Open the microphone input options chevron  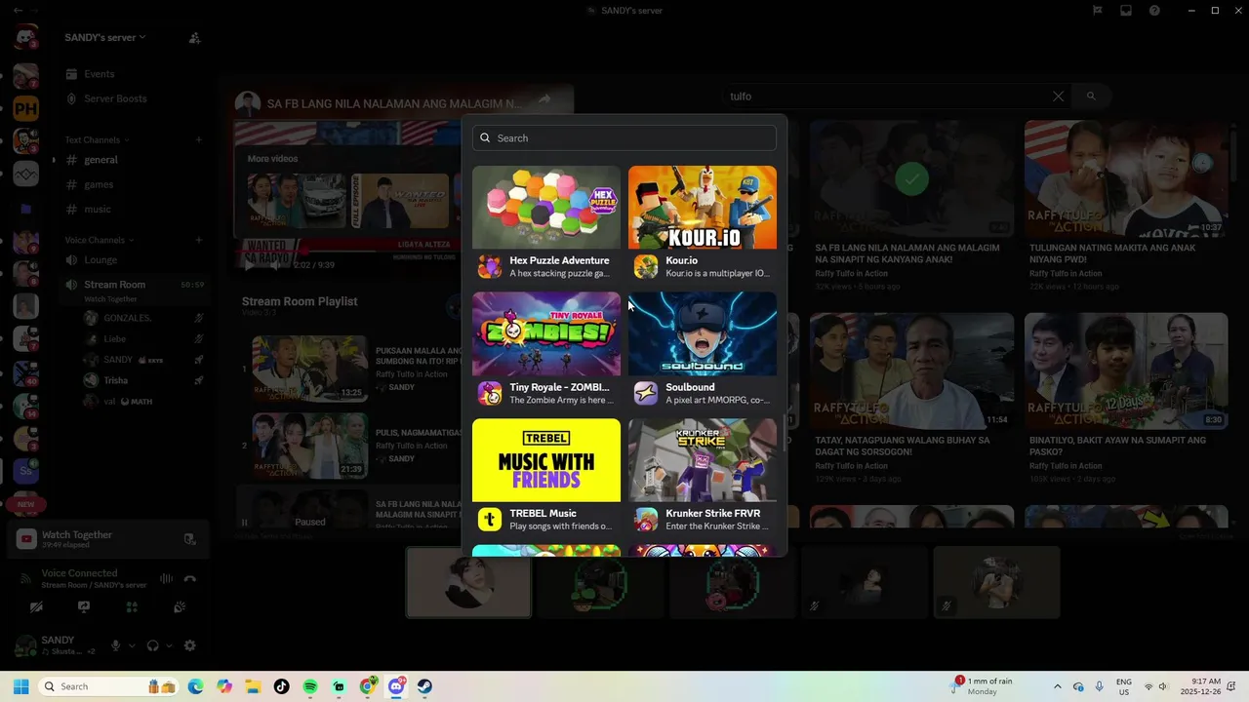point(131,645)
